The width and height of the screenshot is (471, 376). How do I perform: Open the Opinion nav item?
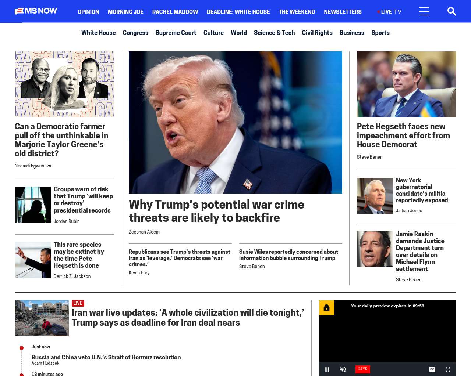tap(88, 12)
